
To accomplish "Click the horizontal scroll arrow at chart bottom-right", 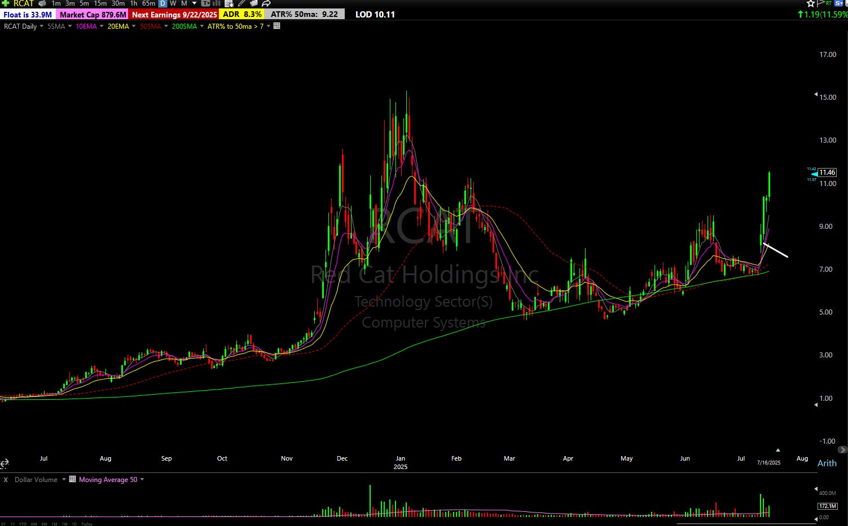I will point(843,450).
